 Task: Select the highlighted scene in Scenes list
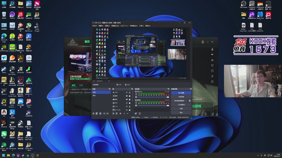click(101, 92)
